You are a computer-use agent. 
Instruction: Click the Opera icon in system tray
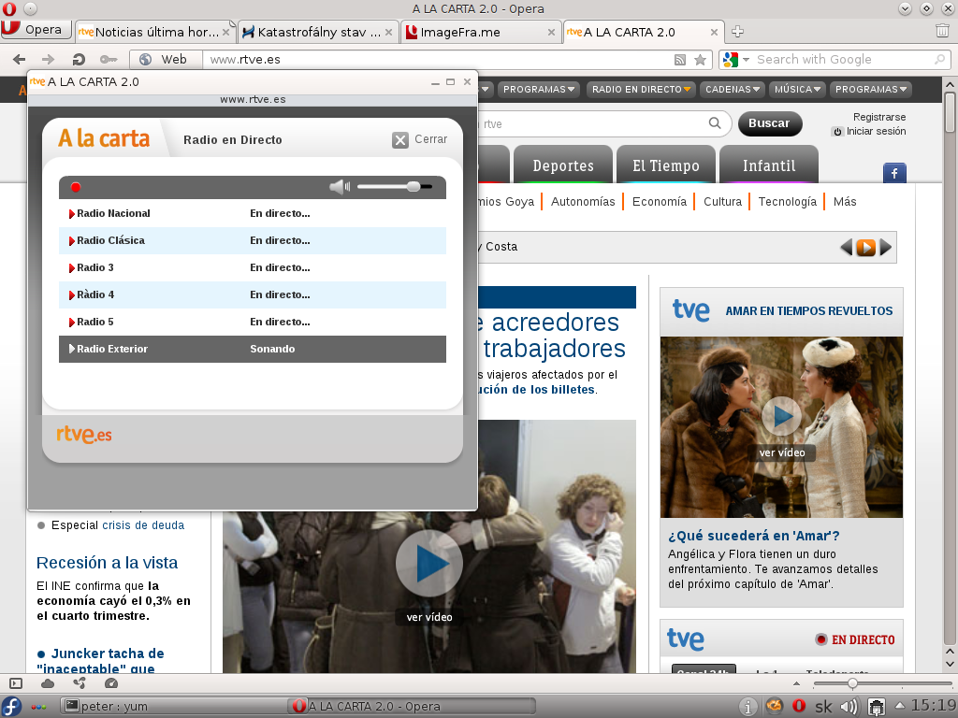(x=799, y=707)
